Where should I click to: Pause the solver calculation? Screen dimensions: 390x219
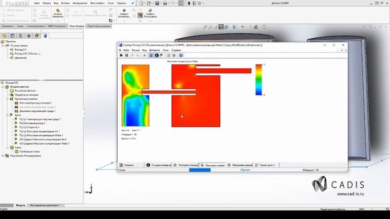[127, 55]
